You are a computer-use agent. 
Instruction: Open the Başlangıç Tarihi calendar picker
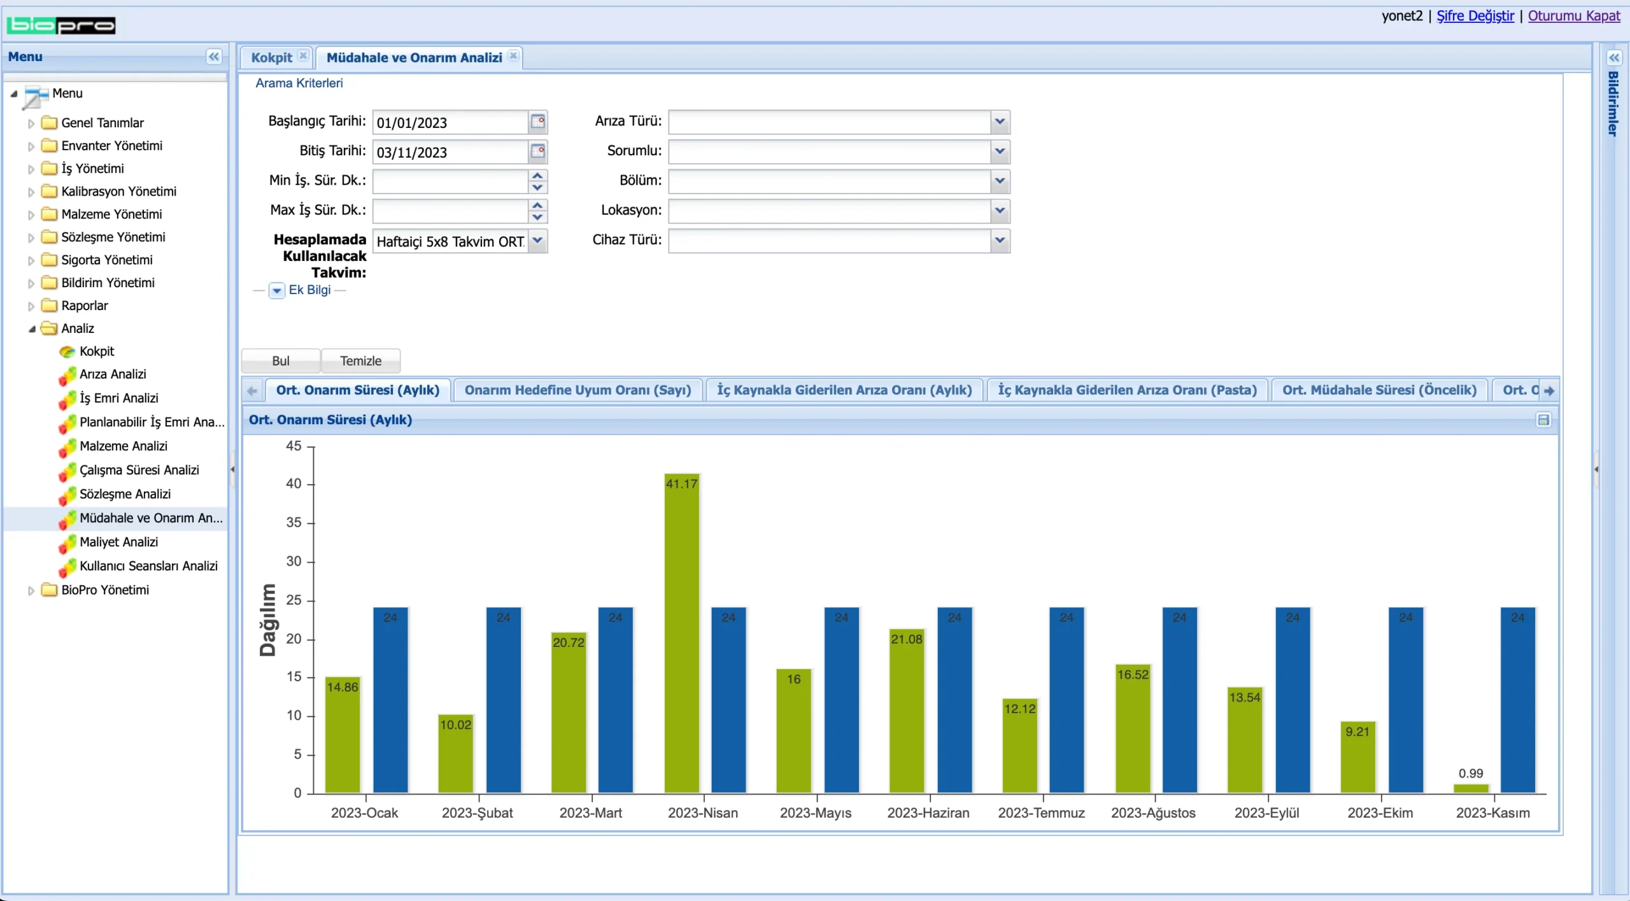coord(538,122)
